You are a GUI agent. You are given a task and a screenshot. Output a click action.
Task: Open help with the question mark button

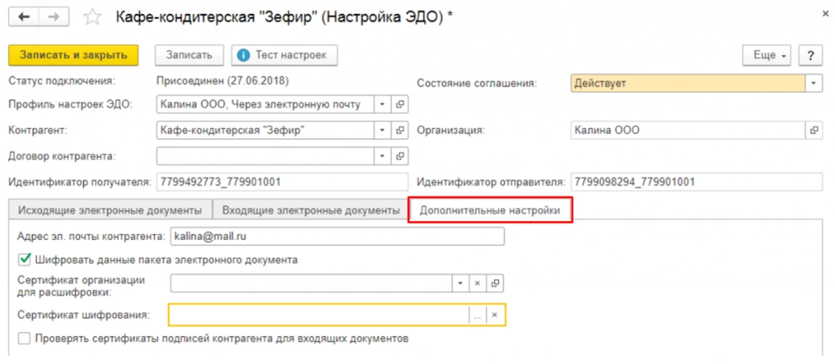point(810,55)
